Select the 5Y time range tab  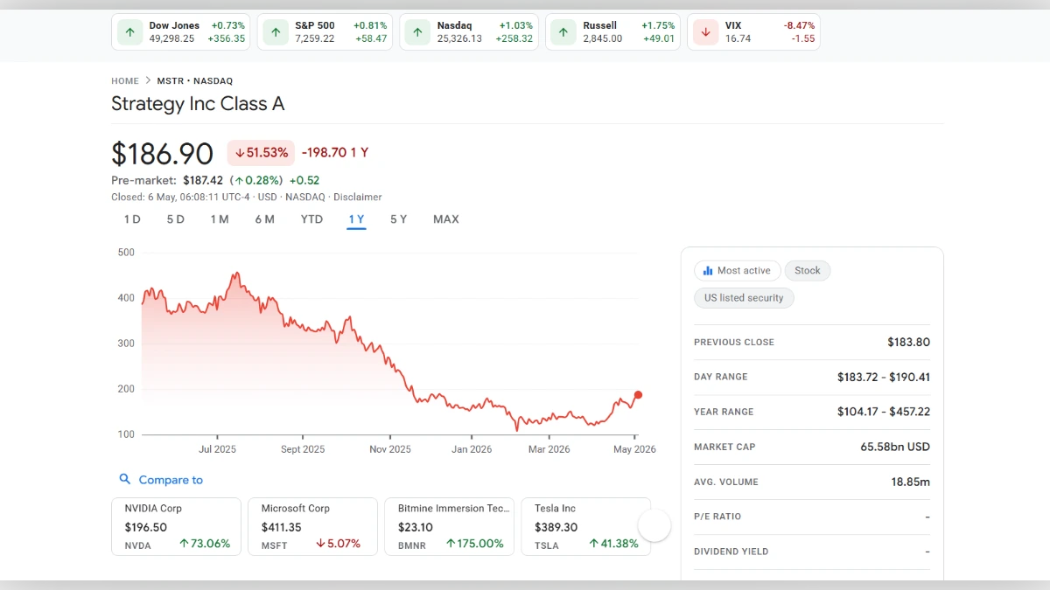[398, 219]
